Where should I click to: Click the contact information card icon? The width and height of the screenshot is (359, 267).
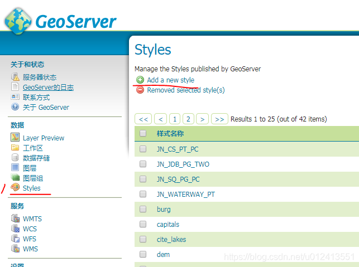tap(15, 97)
